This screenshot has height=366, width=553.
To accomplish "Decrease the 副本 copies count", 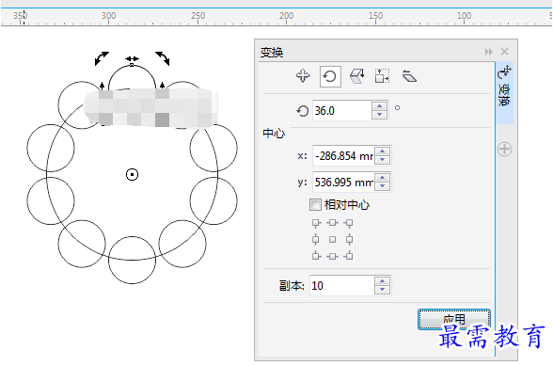I will (382, 290).
